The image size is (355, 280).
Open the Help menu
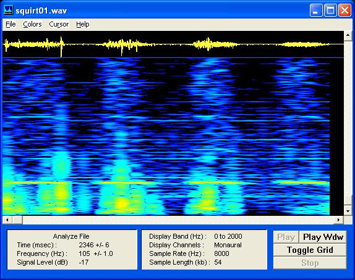point(83,24)
